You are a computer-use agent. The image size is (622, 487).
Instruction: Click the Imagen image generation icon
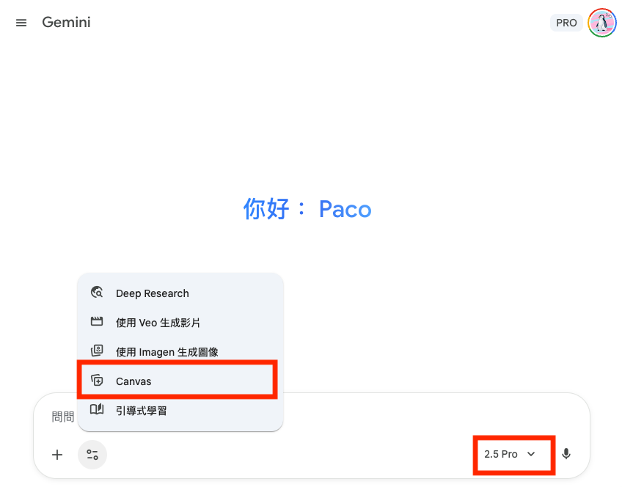click(x=97, y=351)
